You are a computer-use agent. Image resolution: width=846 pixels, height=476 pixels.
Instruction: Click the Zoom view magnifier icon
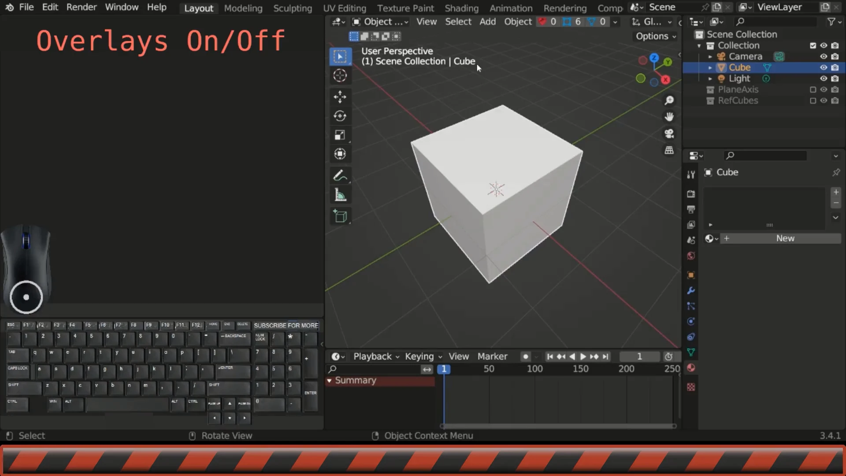pos(669,100)
